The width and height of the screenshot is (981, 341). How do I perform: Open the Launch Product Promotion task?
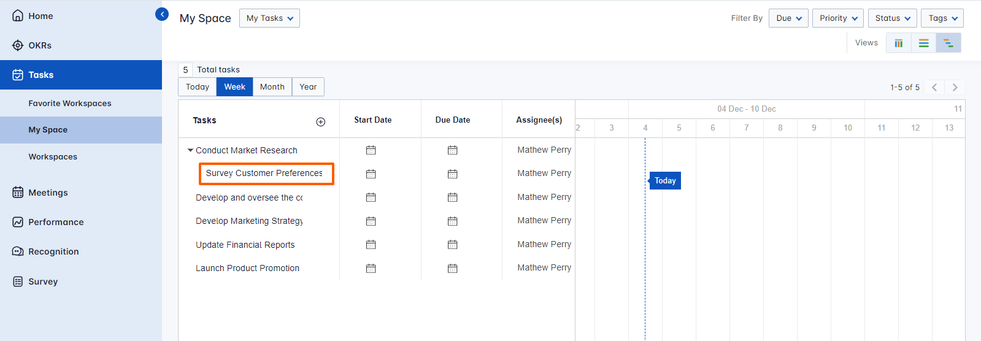pos(248,268)
